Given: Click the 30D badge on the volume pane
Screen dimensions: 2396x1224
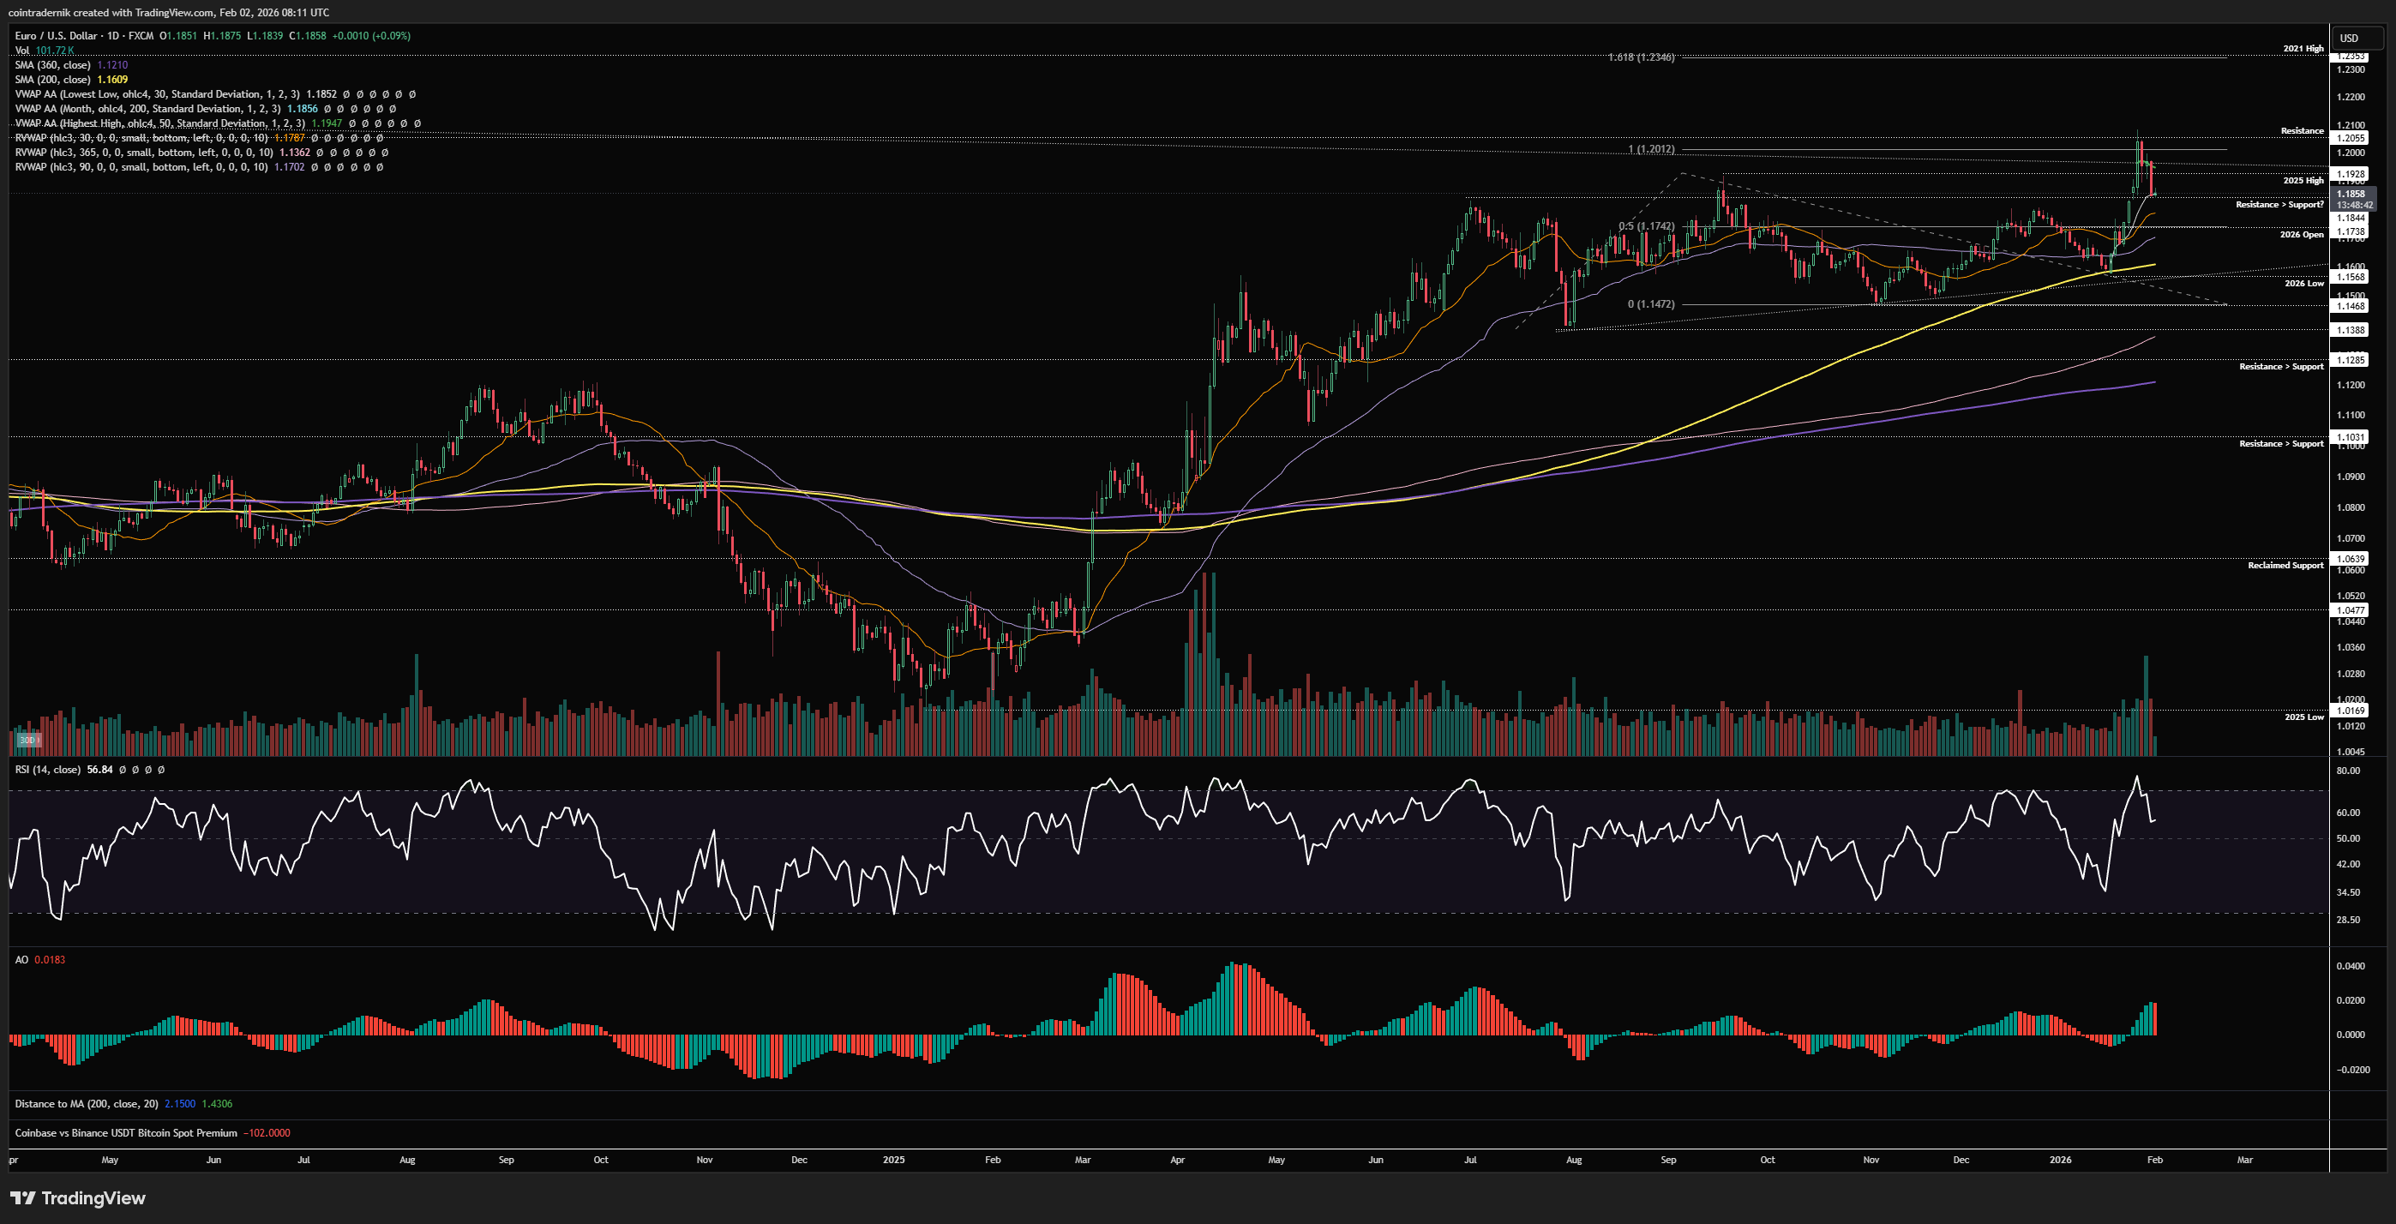Looking at the screenshot, I should tap(28, 741).
